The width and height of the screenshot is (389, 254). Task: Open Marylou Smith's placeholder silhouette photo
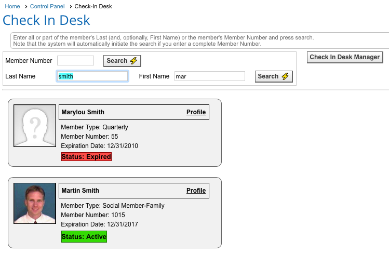click(x=35, y=126)
